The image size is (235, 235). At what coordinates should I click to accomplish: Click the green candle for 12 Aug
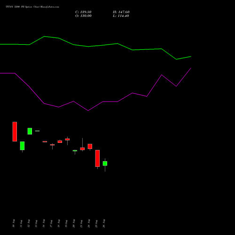(30, 131)
